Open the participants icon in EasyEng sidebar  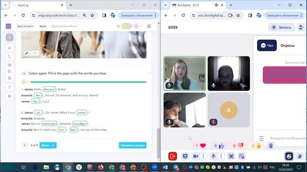coord(10,48)
